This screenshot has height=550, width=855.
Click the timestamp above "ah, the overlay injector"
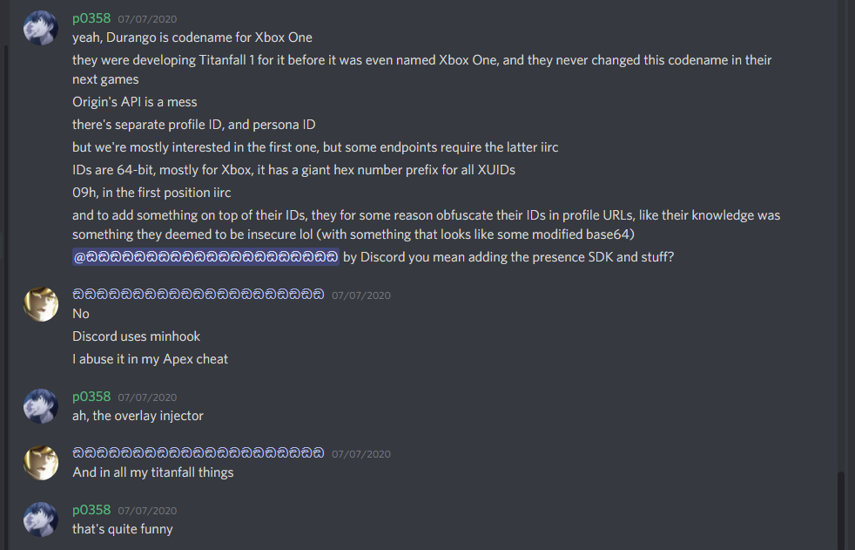(147, 397)
